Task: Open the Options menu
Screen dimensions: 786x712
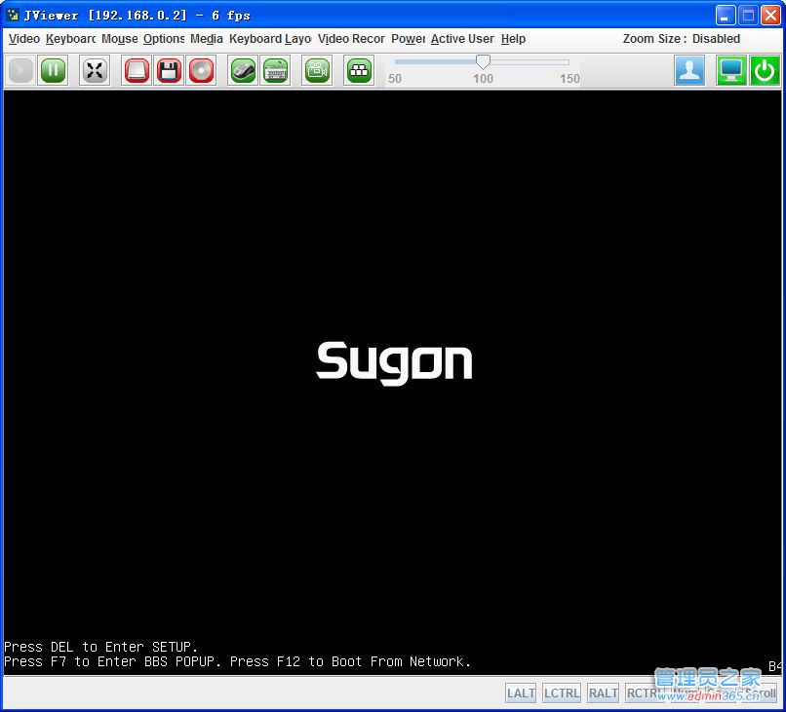Action: 164,39
